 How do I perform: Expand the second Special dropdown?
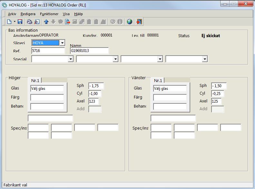(x=115, y=59)
